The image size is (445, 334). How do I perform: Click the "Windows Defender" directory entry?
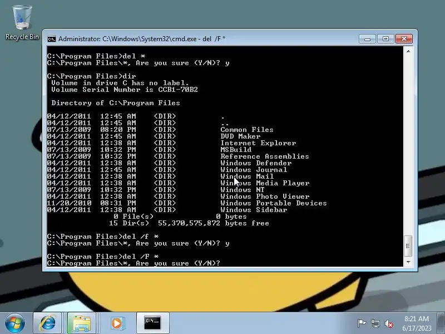tap(256, 163)
